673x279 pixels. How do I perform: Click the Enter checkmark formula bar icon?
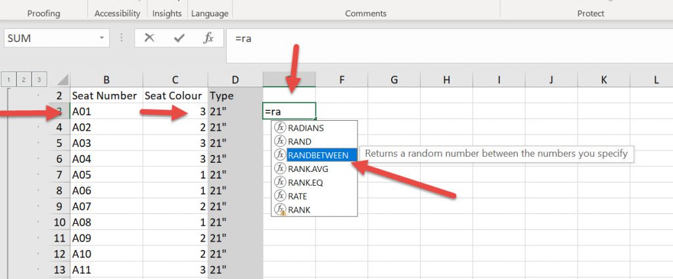[x=179, y=38]
